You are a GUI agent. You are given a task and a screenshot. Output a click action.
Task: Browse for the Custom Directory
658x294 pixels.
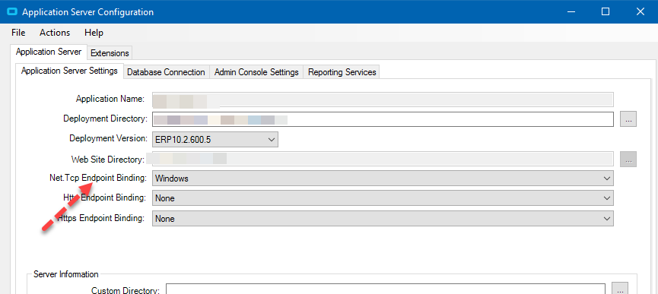[620, 289]
